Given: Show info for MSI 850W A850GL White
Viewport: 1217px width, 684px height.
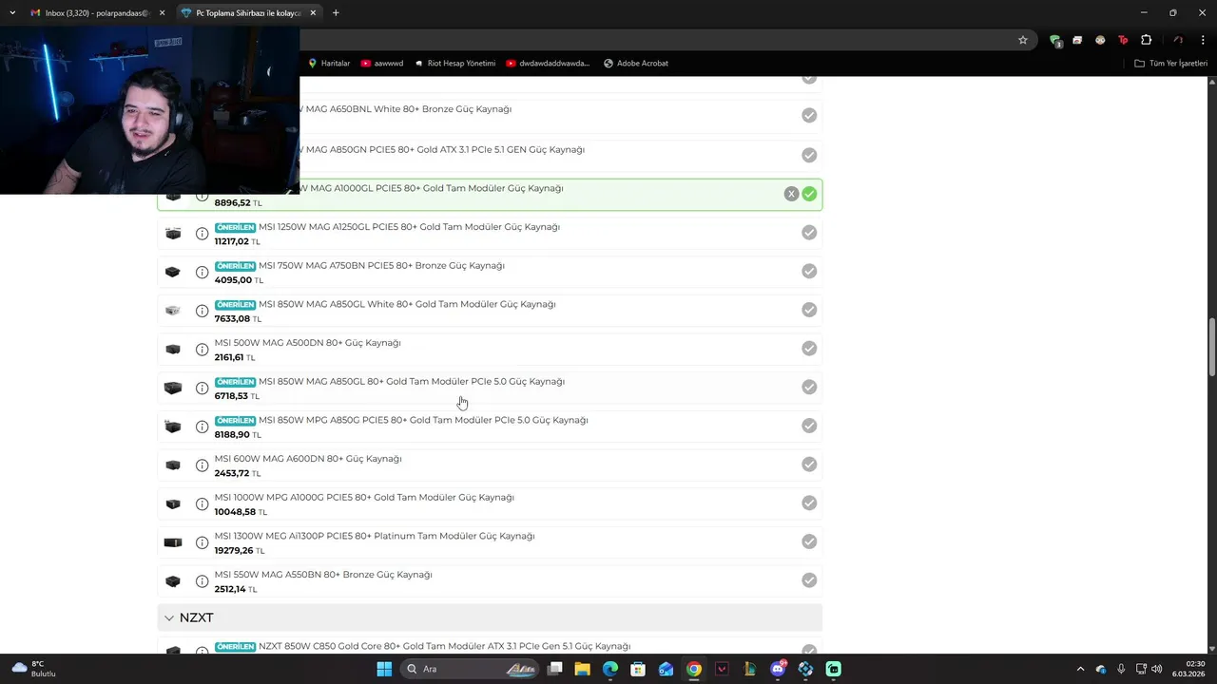Looking at the screenshot, I should [202, 311].
